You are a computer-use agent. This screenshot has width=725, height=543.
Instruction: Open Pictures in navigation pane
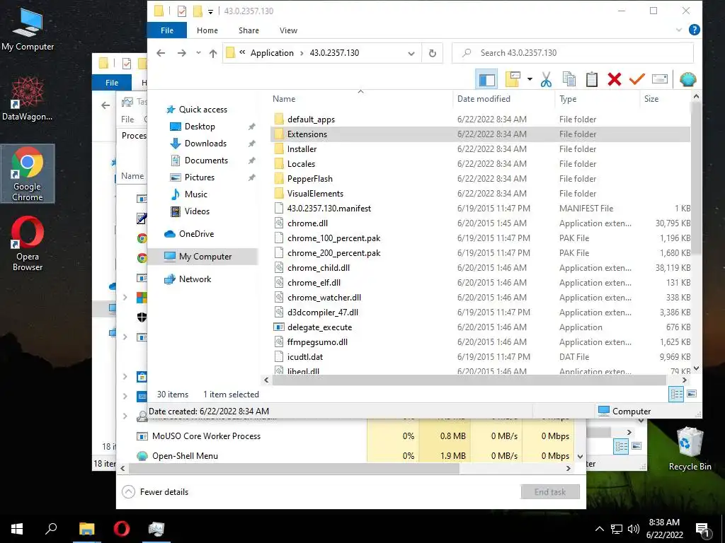pyautogui.click(x=199, y=177)
